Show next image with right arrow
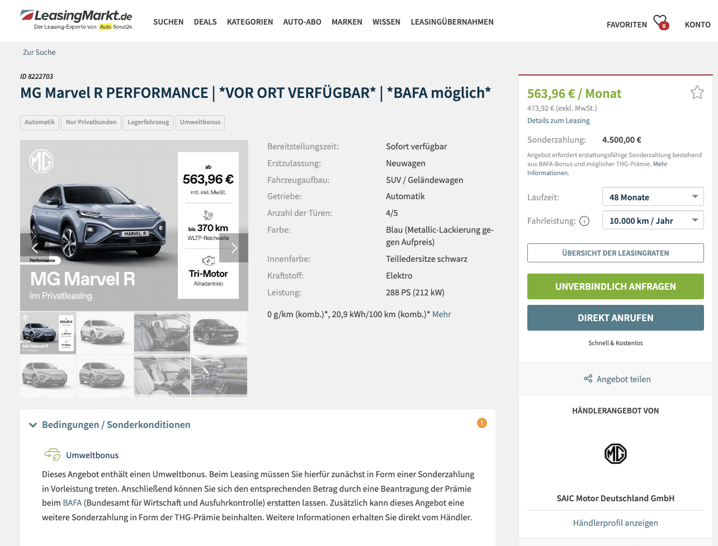 tap(234, 248)
